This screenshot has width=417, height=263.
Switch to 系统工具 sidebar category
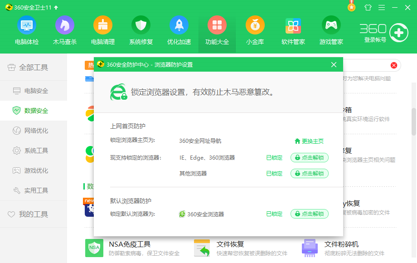point(36,151)
